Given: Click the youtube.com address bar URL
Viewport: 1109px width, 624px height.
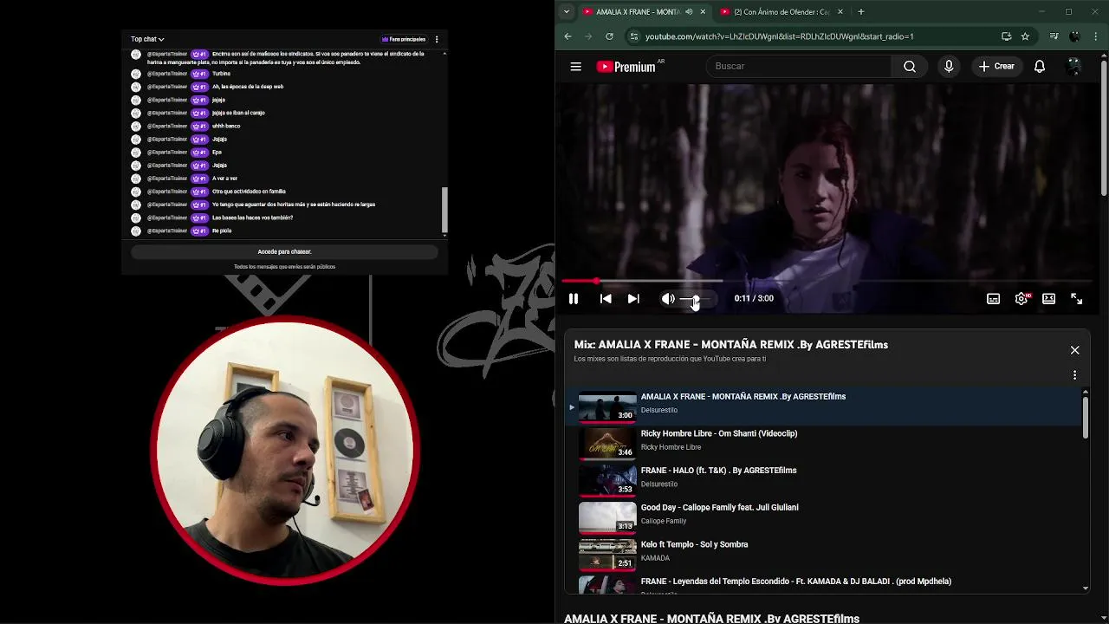Looking at the screenshot, I should [x=780, y=36].
